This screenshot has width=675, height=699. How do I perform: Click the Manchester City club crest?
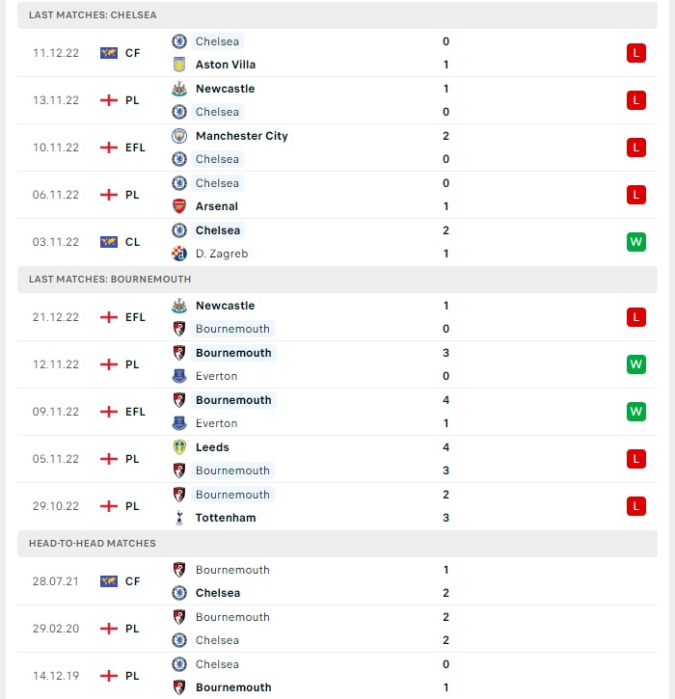179,136
